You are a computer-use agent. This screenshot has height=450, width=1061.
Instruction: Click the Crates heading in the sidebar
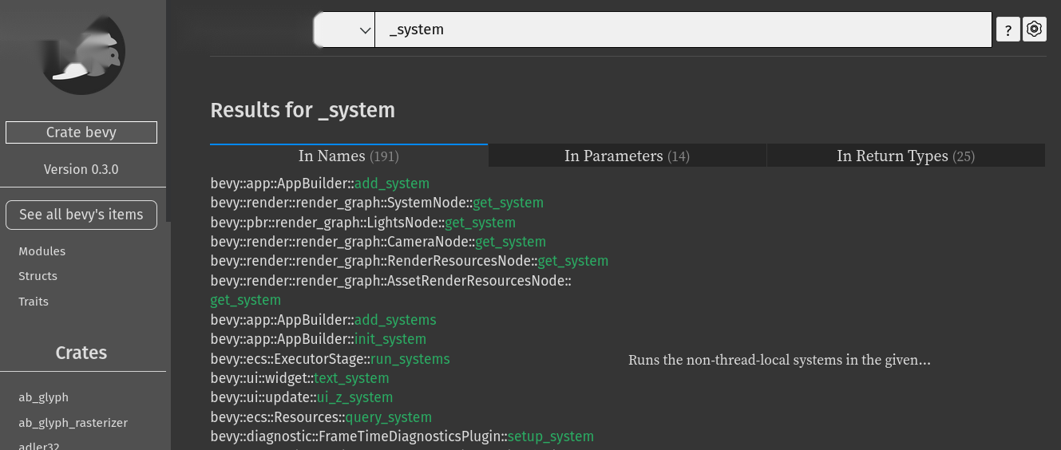(81, 353)
